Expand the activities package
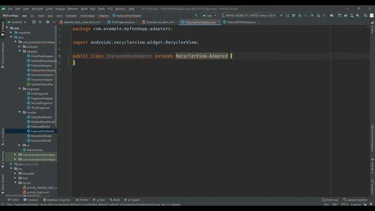The width and height of the screenshot is (375, 211). [20, 47]
